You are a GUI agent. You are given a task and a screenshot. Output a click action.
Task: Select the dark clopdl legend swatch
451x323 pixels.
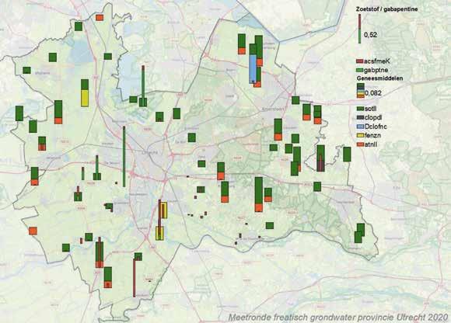(360, 118)
